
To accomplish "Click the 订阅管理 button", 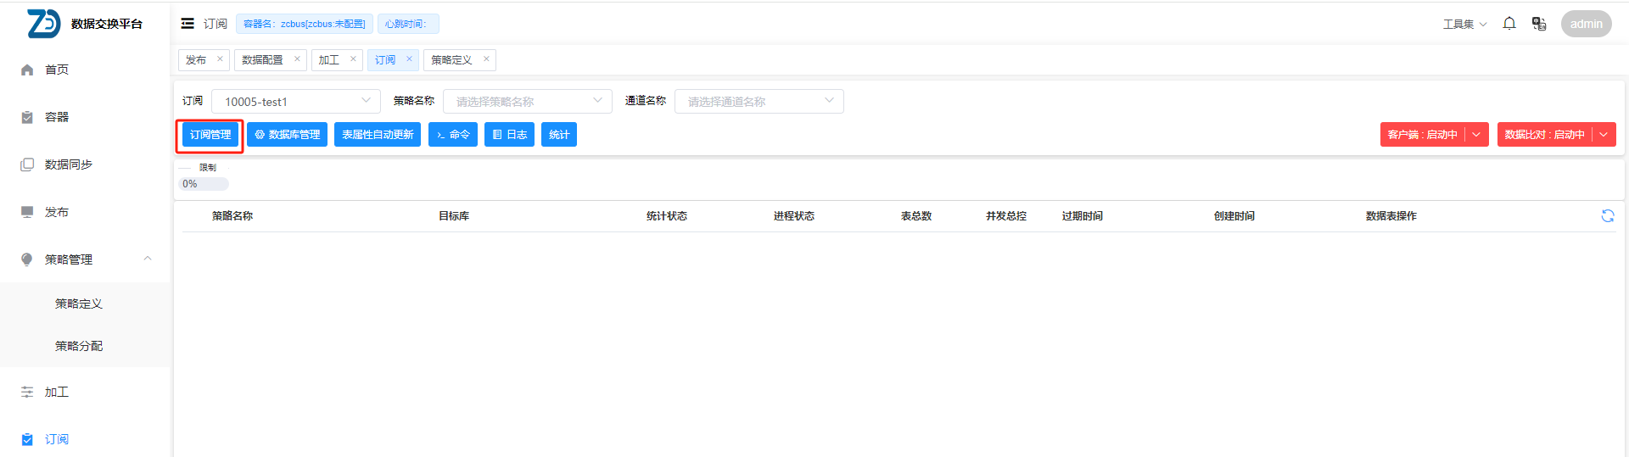I will (210, 135).
